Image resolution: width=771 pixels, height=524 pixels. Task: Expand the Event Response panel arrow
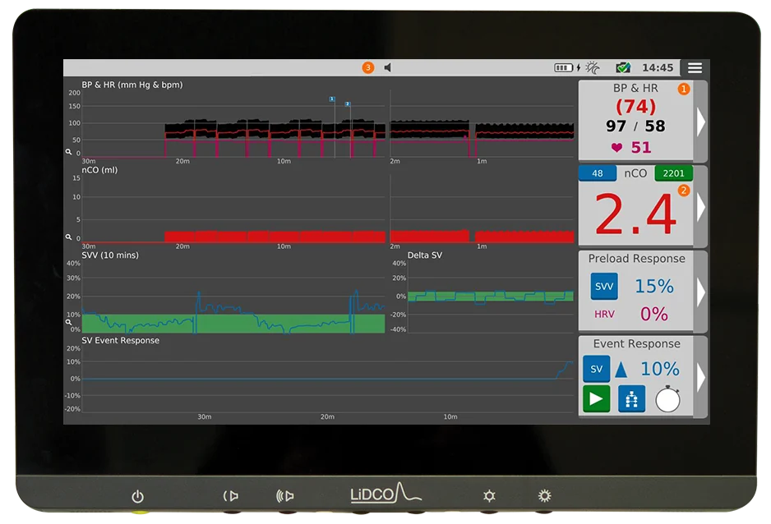700,377
